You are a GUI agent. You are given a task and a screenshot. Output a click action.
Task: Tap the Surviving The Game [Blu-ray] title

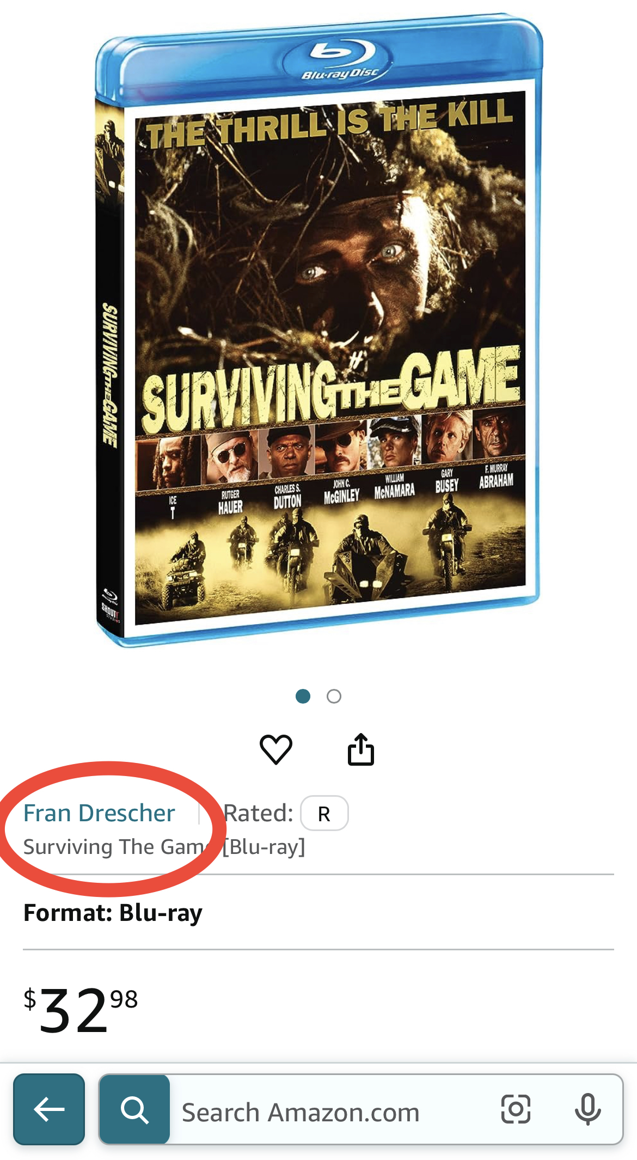click(x=164, y=847)
